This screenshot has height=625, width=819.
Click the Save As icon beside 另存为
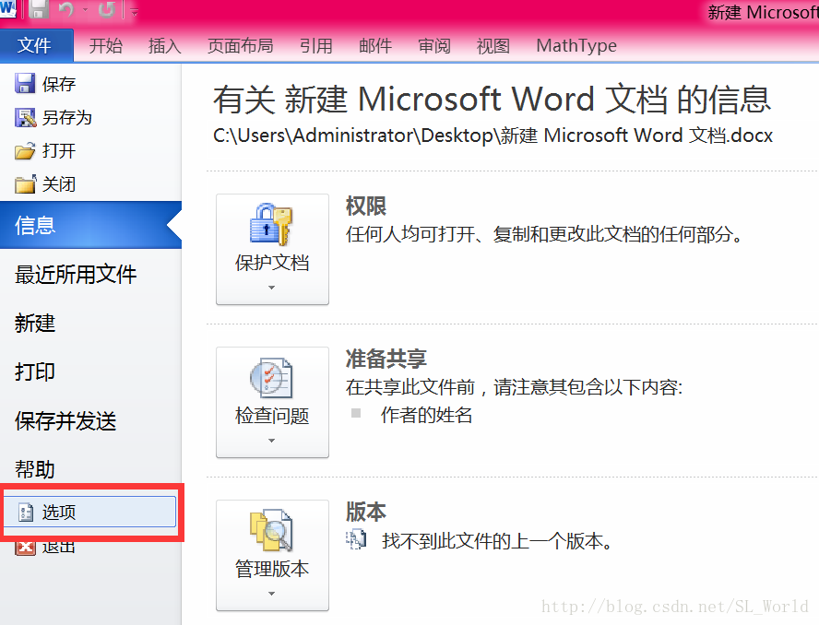(25, 117)
